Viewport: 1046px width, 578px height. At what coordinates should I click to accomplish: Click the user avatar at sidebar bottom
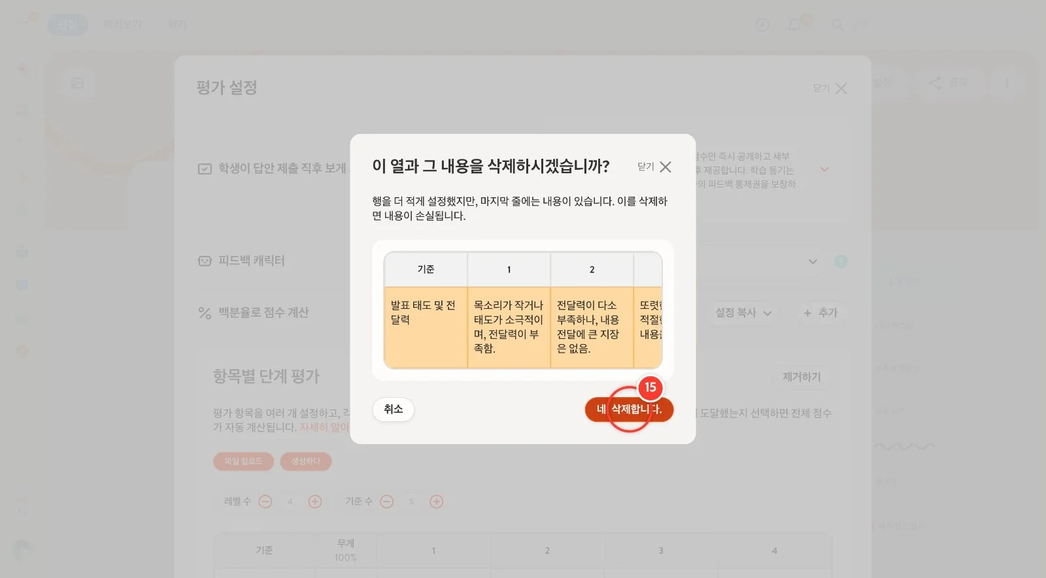(x=22, y=551)
